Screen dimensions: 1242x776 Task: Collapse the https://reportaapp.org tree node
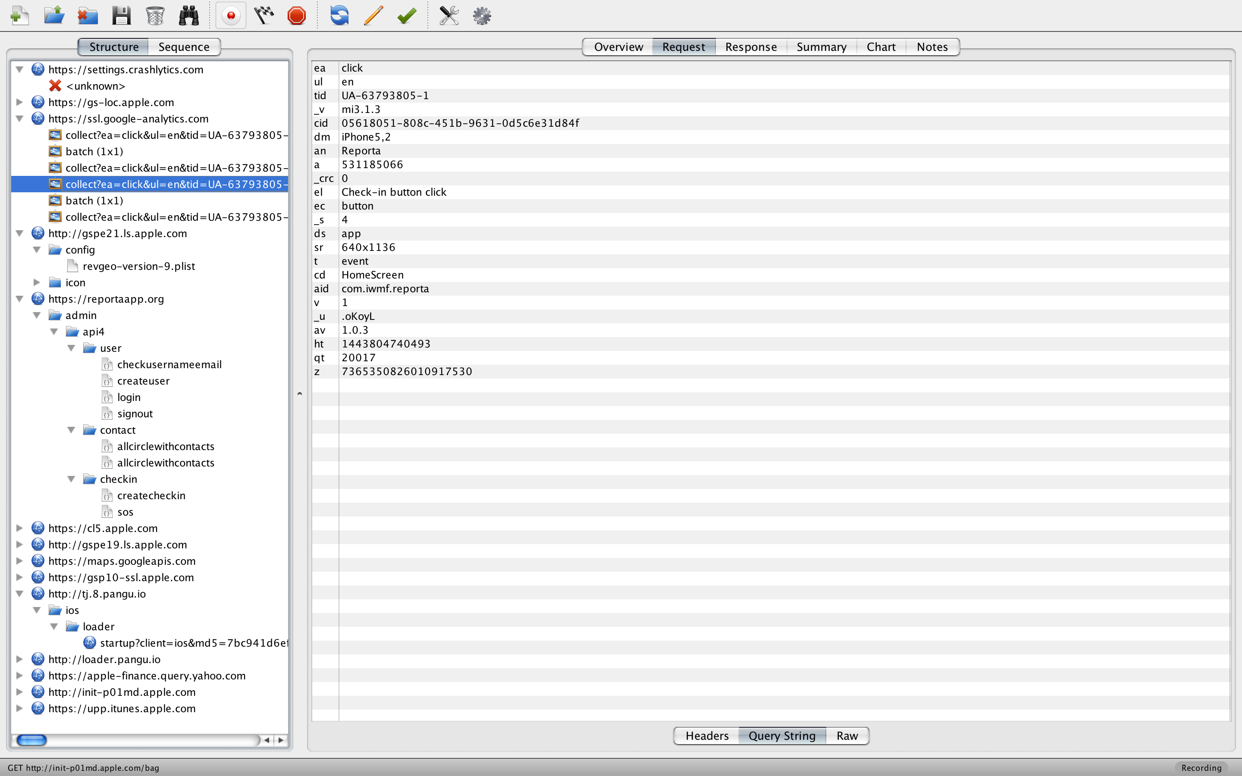click(19, 299)
